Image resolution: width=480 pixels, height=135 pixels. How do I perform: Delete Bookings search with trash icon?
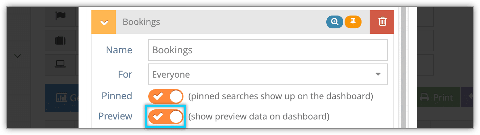(x=382, y=22)
